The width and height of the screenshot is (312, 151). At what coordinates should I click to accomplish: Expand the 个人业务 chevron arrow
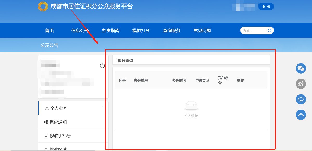click(103, 108)
